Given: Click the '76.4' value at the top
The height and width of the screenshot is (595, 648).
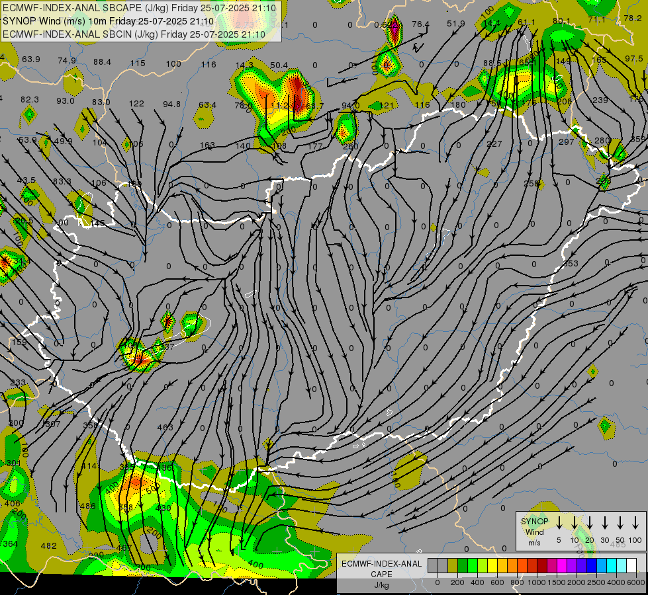Looking at the screenshot, I should point(420,24).
